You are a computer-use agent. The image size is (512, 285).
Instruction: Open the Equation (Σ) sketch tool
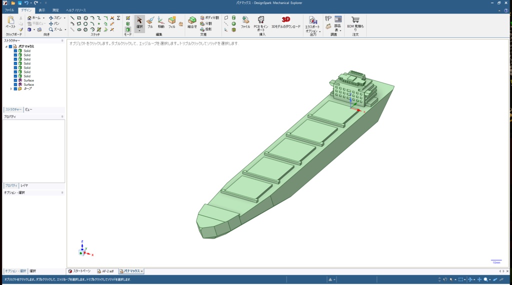tap(118, 18)
